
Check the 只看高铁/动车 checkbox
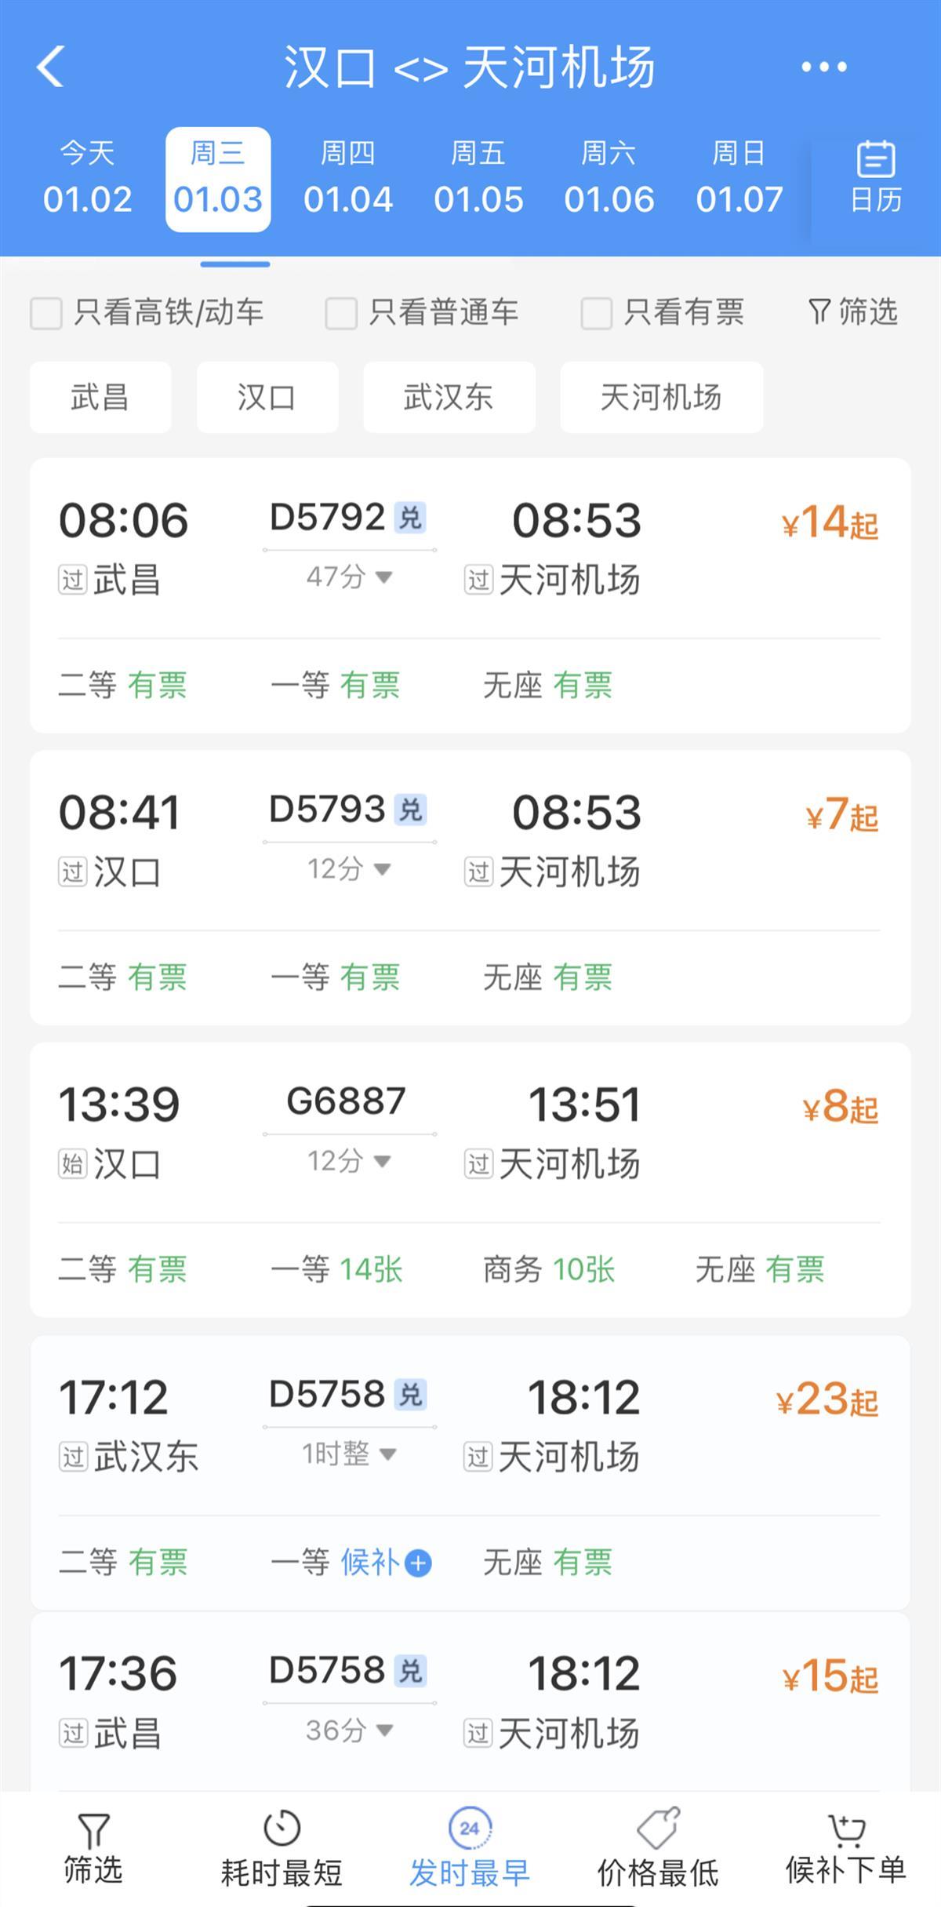tap(46, 314)
